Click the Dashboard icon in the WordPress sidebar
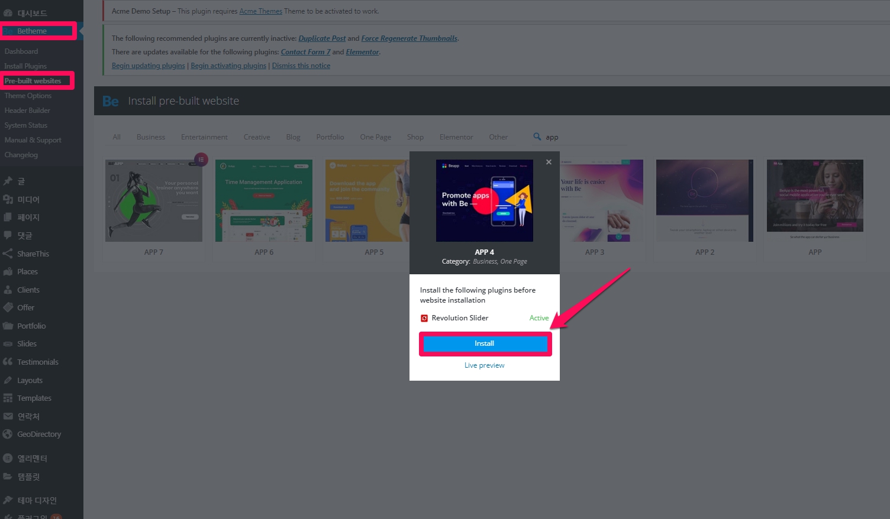 [8, 13]
